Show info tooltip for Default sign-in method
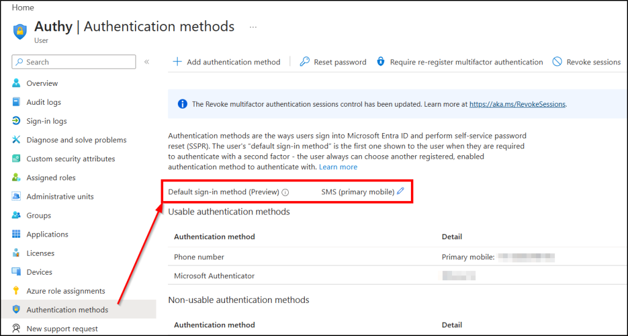 pyautogui.click(x=285, y=193)
